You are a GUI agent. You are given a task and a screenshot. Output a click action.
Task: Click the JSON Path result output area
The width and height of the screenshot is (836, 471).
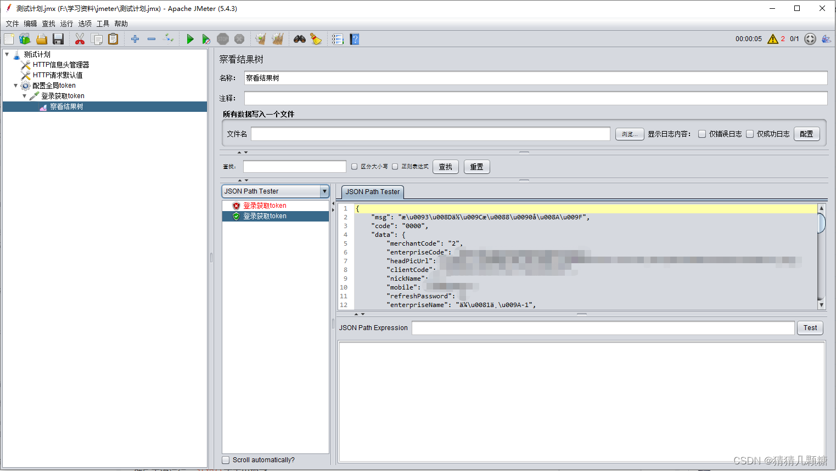coord(581,402)
